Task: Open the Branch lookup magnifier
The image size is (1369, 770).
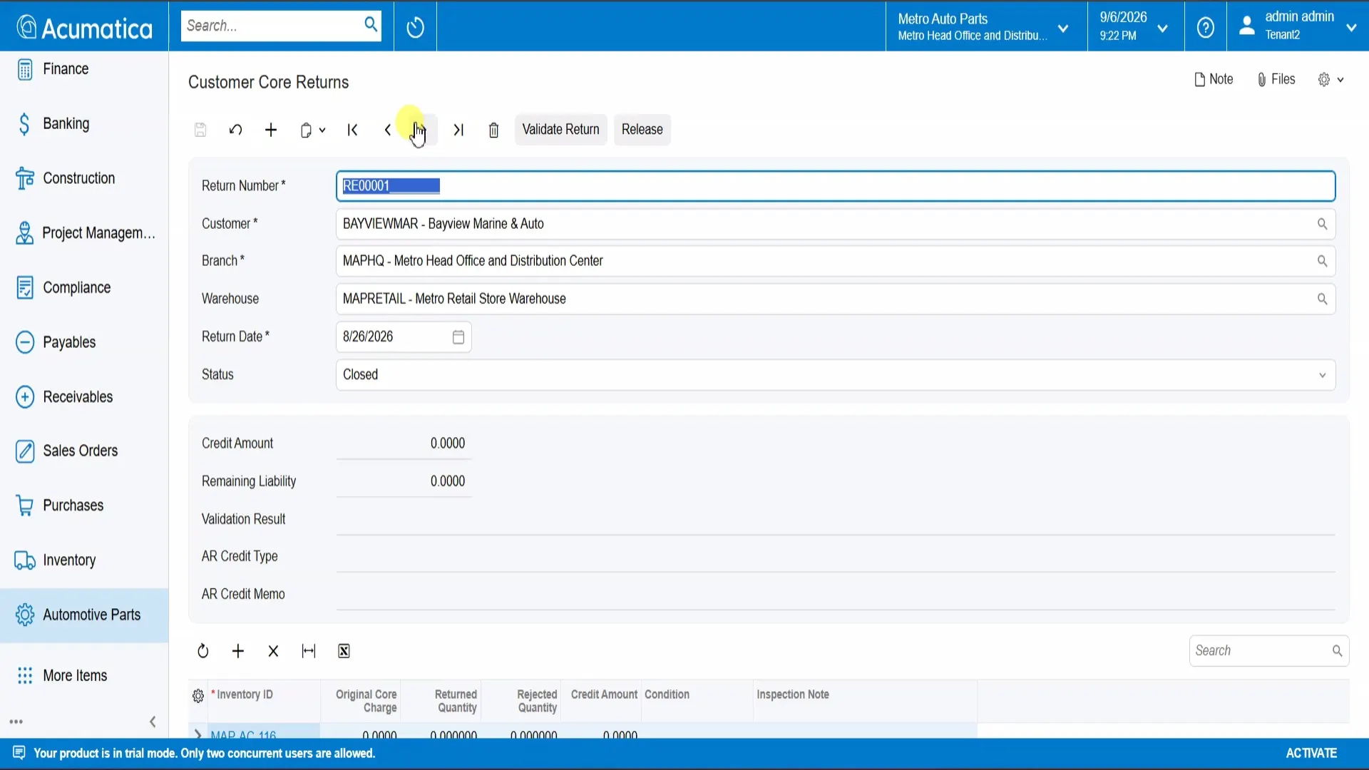Action: (1322, 261)
